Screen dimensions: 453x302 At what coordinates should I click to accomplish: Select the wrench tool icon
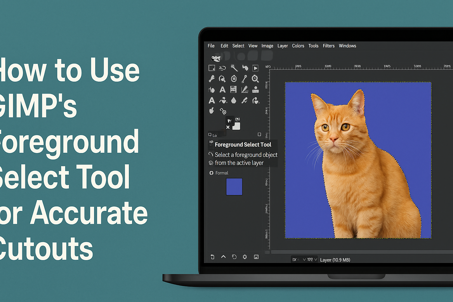[212, 78]
